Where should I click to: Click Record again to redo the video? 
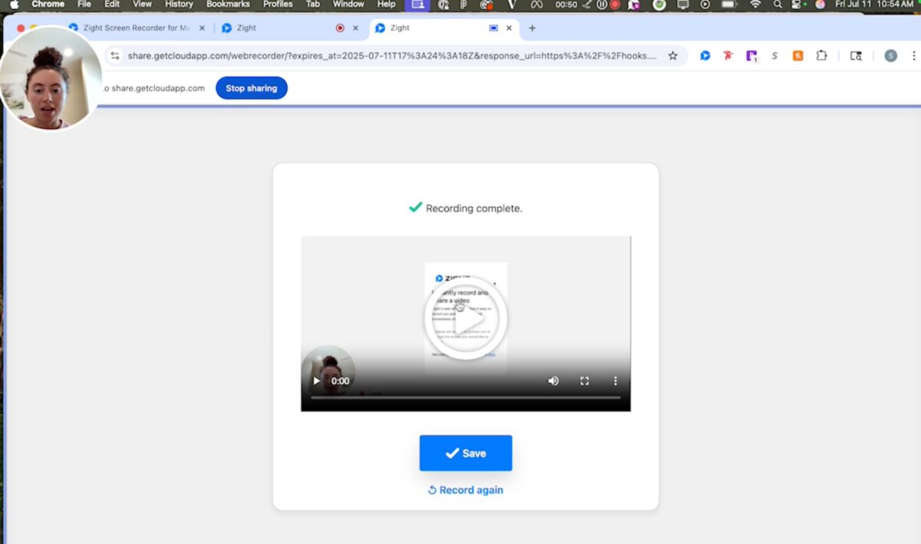point(465,490)
